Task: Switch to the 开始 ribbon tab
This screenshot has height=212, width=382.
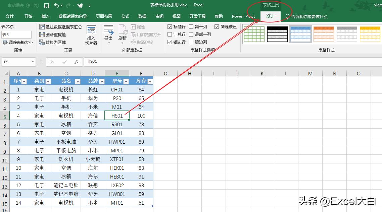Action: coord(28,16)
